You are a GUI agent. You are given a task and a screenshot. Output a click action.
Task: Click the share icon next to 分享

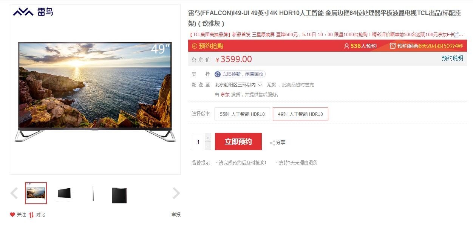pos(272,143)
